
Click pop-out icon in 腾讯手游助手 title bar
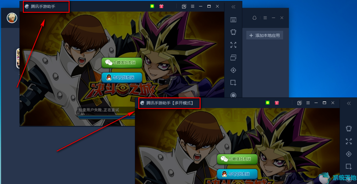point(184,7)
